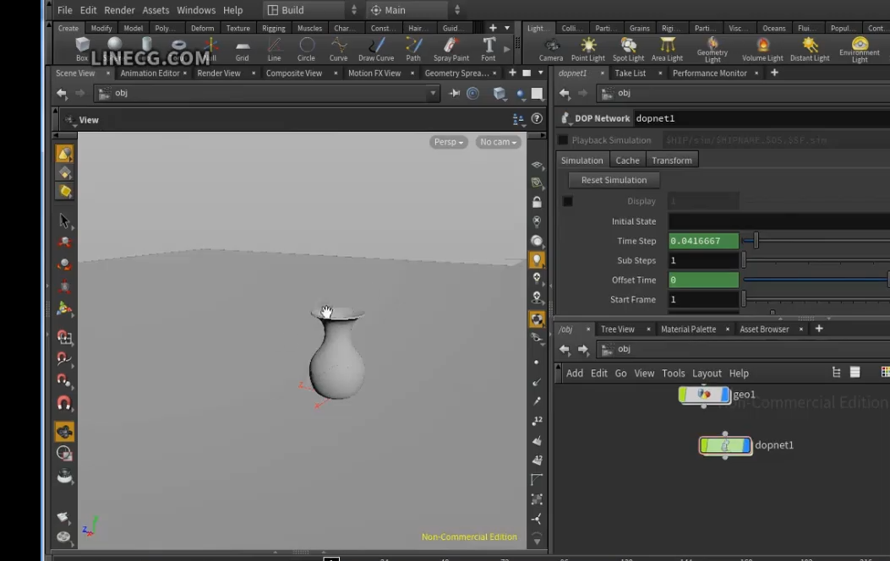Viewport: 890px width, 561px height.
Task: Click the Time Step value field
Action: tap(704, 241)
